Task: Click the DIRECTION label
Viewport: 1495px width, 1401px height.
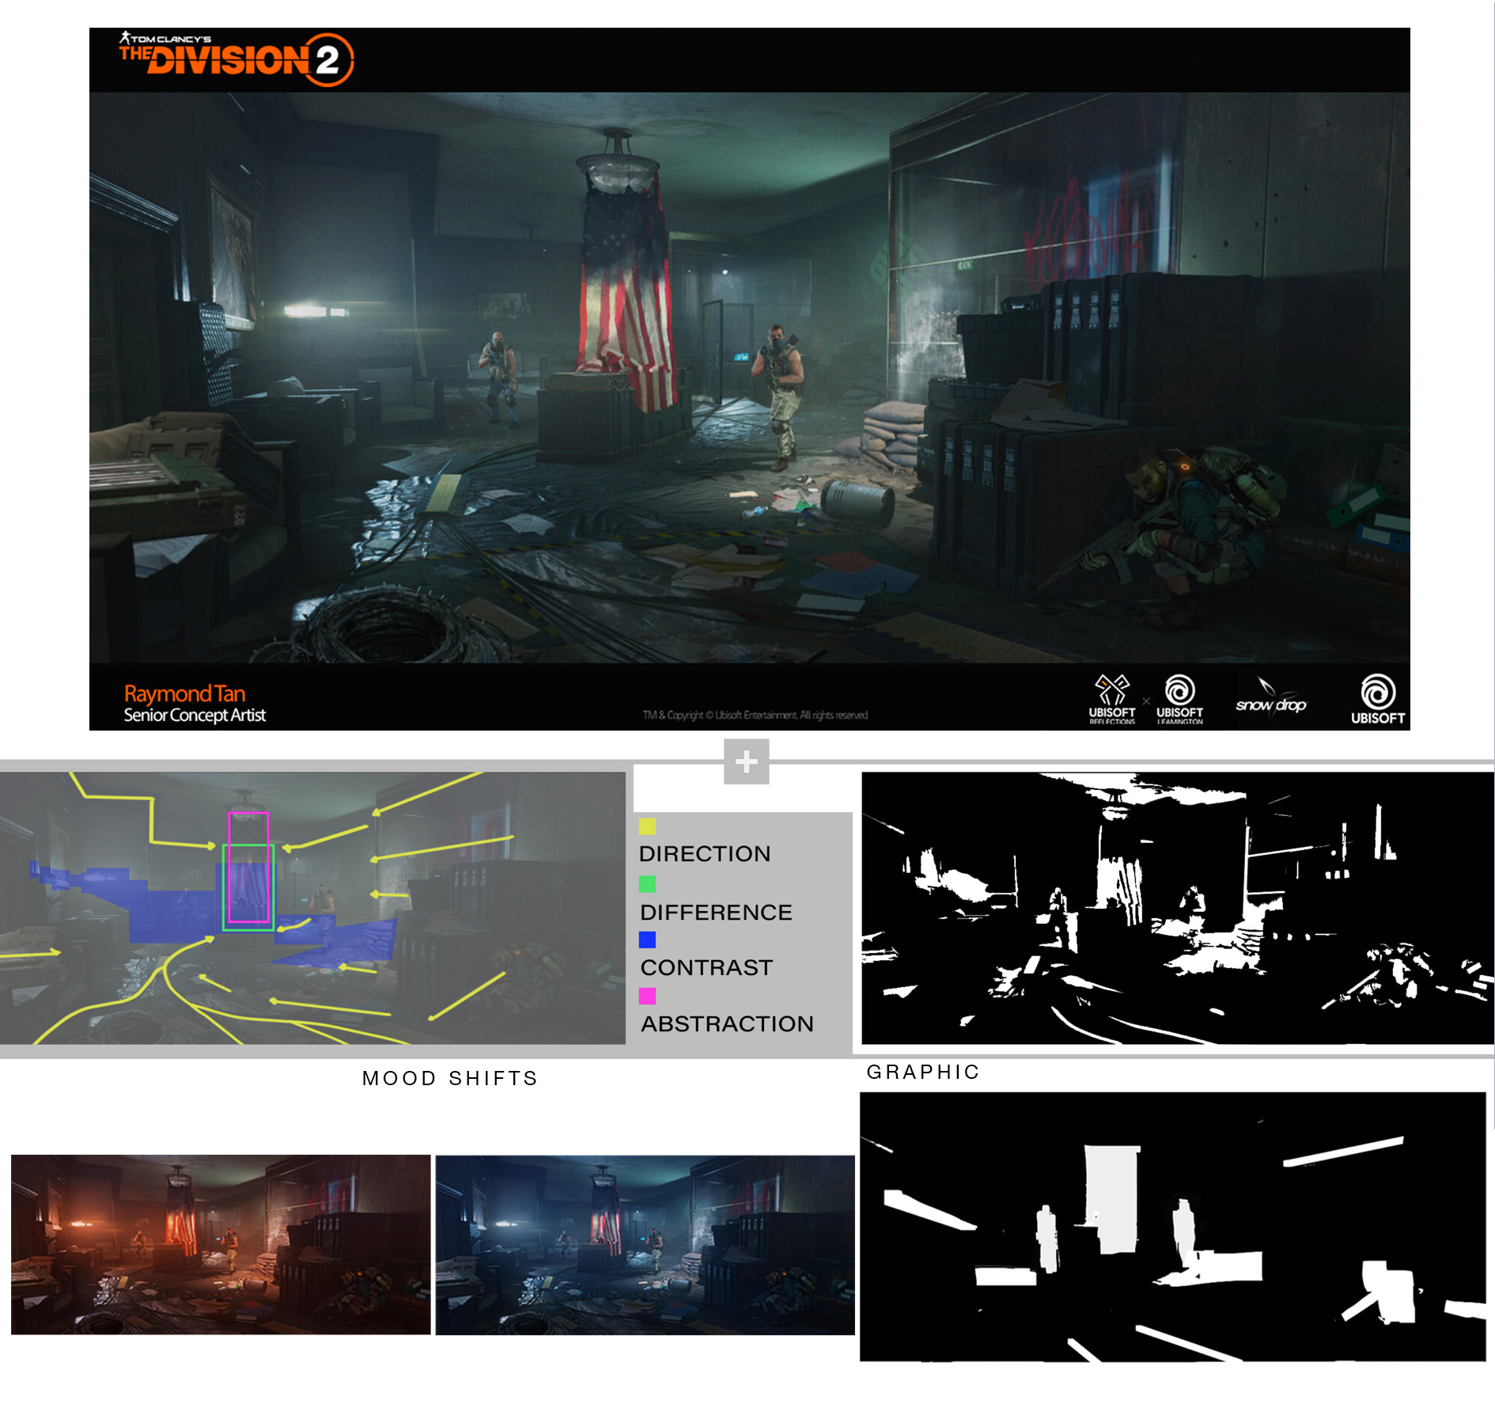Action: (x=705, y=854)
